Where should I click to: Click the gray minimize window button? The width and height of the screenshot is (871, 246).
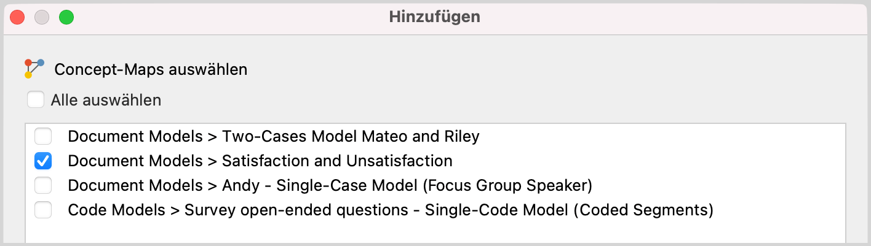[42, 17]
